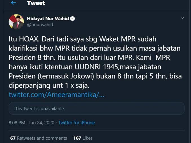Click 'Waket MPR' in the tweet text

pyautogui.click(x=117, y=39)
